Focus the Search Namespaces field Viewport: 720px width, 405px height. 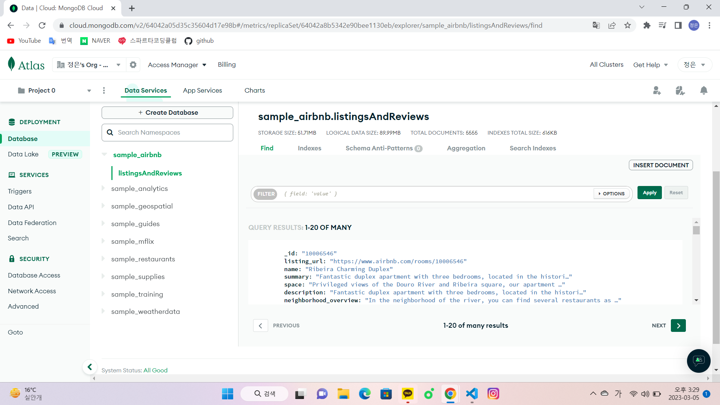tap(167, 132)
